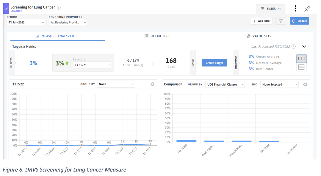
Task: Switch to the Detail List tab
Action: coord(156,36)
